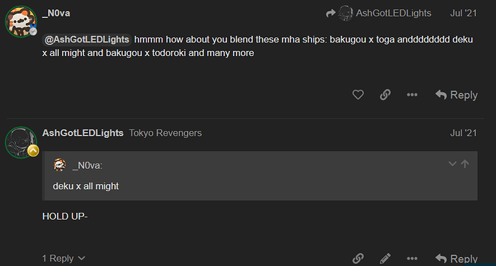Click the small _N0va avatar in the quote
This screenshot has width=496, height=266.
[60, 165]
